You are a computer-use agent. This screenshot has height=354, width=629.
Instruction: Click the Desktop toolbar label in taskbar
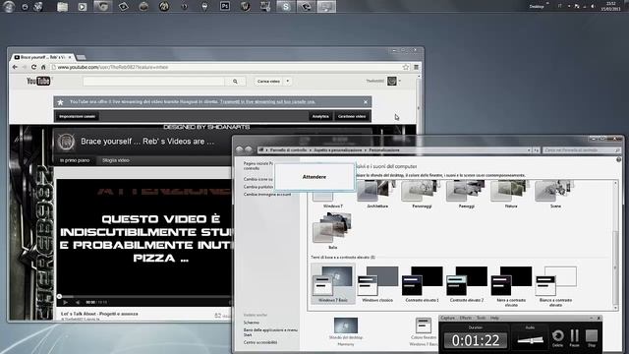tap(537, 7)
